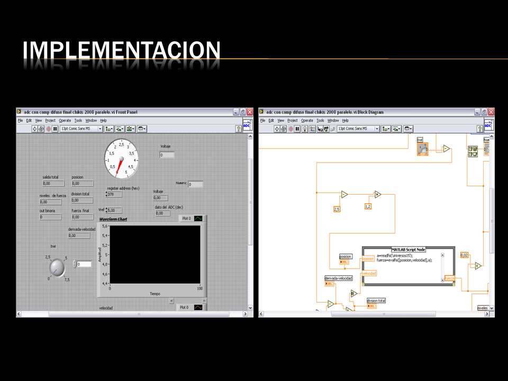The height and width of the screenshot is (381, 508).
Task: Click Step Into in the Block Diagram toolbar
Action: [320, 129]
